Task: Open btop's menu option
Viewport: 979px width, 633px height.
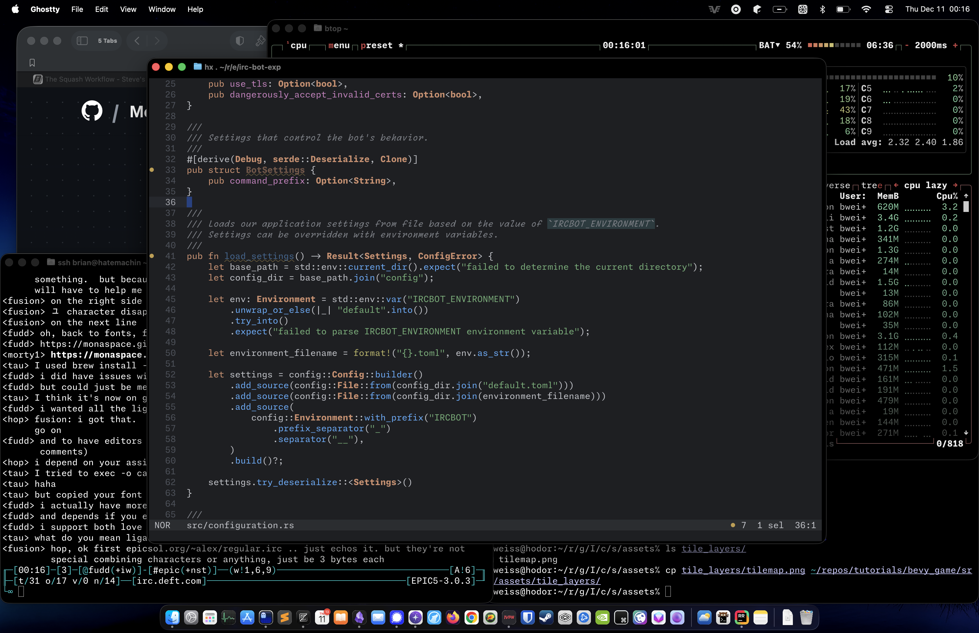Action: (x=339, y=45)
